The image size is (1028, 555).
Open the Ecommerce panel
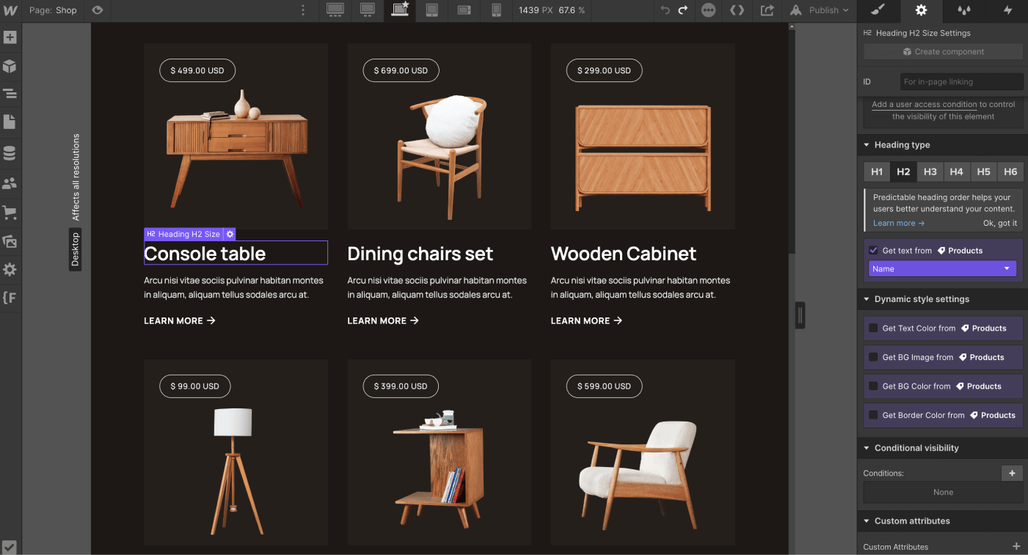point(10,210)
